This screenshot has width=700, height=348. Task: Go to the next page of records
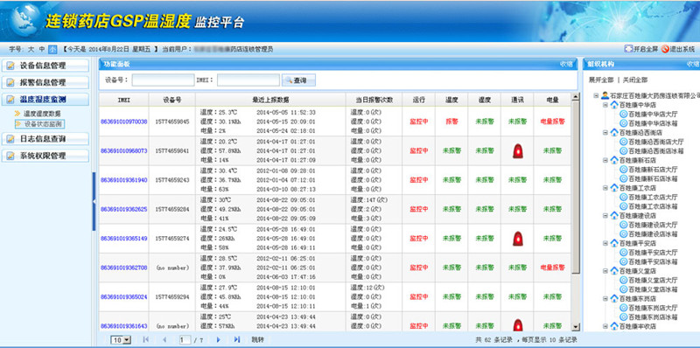(218, 340)
